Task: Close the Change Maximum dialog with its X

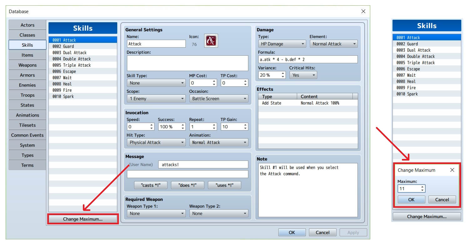Action: tap(452, 170)
